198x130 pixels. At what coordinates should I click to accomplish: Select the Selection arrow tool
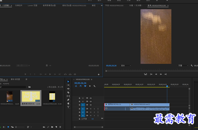pyautogui.click(x=68, y=82)
